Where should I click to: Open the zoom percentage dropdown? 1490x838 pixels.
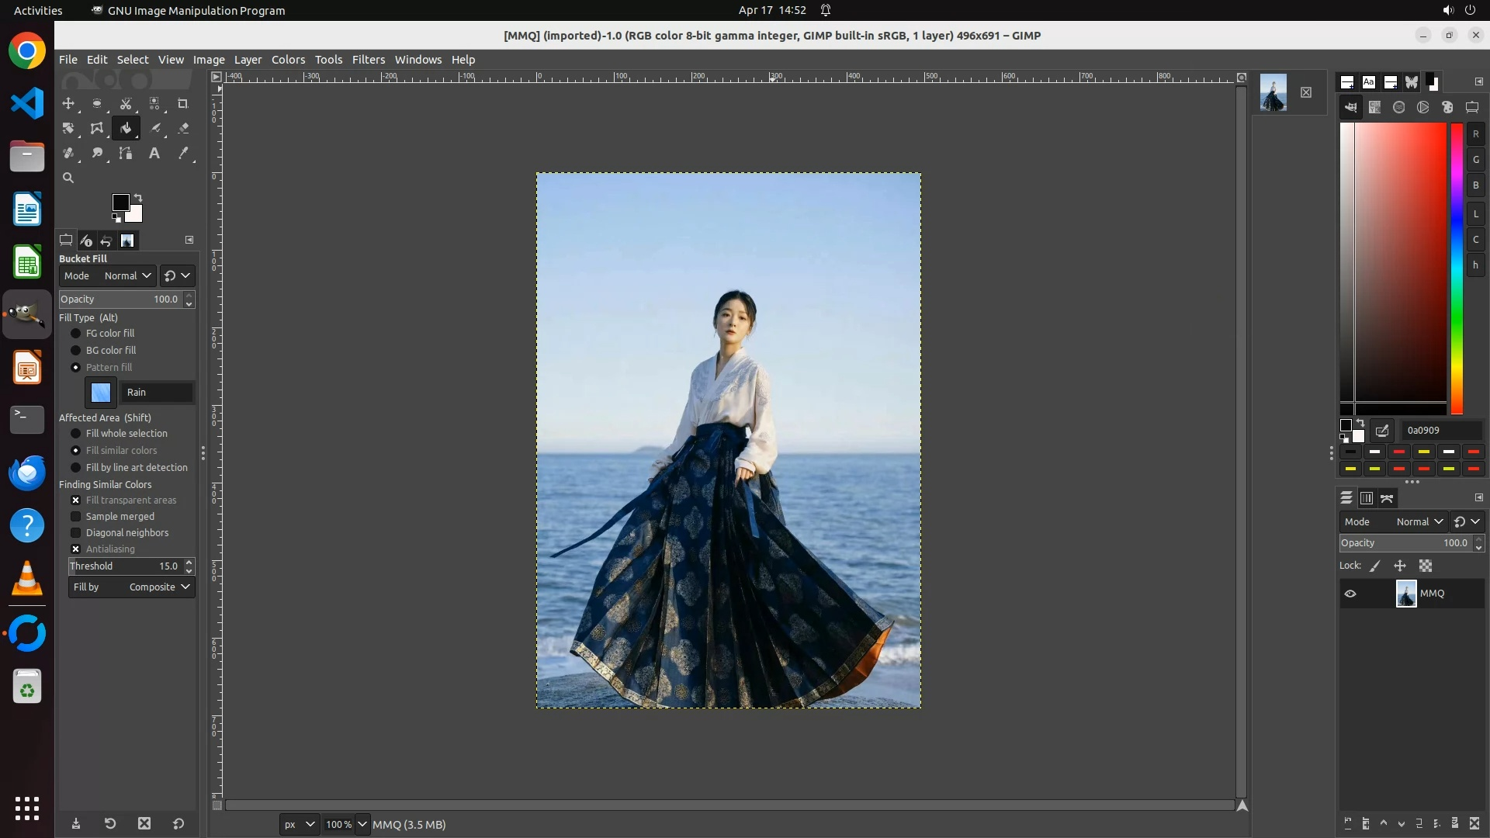[362, 824]
